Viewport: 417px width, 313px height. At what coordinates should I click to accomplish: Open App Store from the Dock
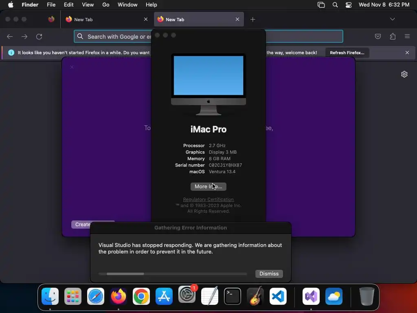coord(164,296)
